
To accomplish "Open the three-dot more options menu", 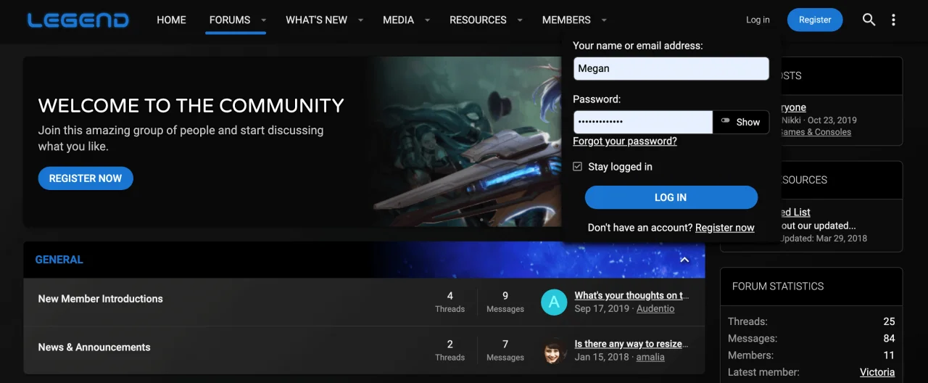I will pos(893,20).
